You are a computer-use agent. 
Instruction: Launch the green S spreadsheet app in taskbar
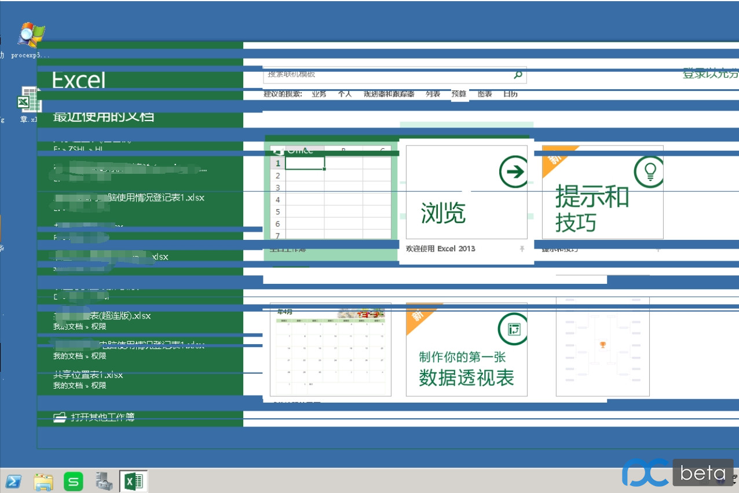(74, 481)
